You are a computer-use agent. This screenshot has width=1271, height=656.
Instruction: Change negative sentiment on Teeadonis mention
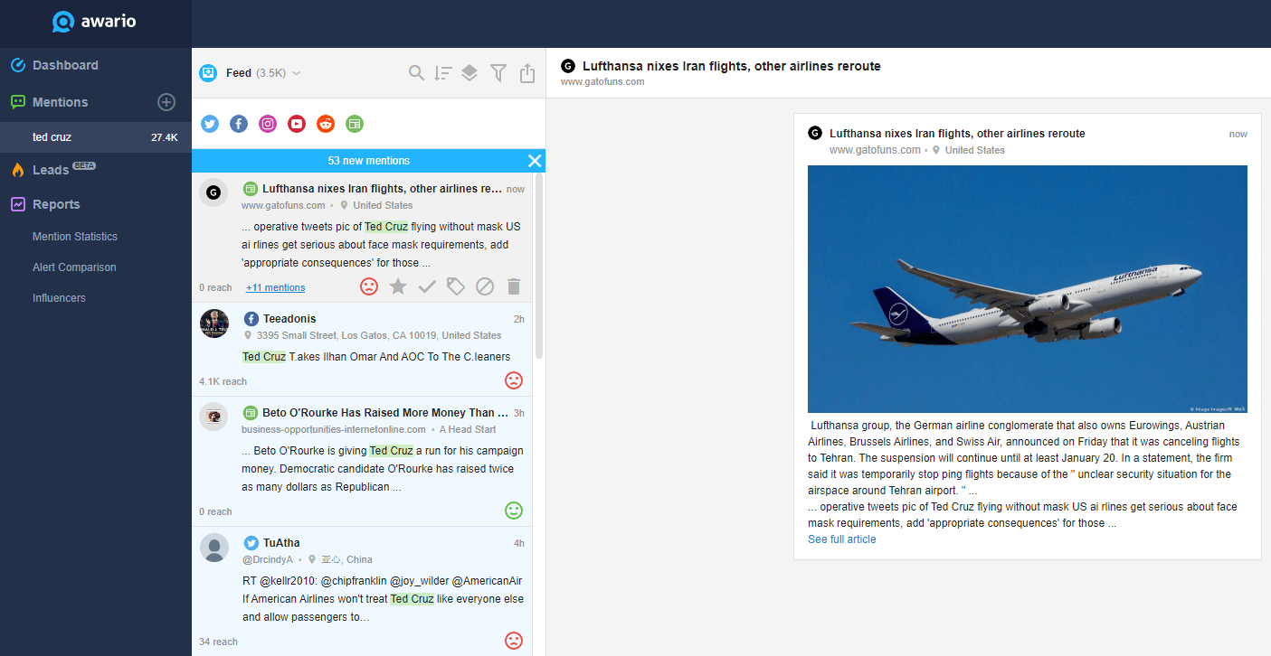coord(514,380)
